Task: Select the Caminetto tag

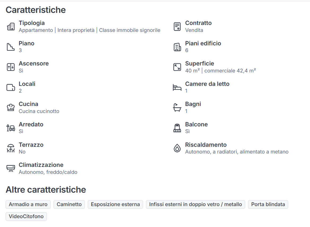Action: (x=69, y=204)
